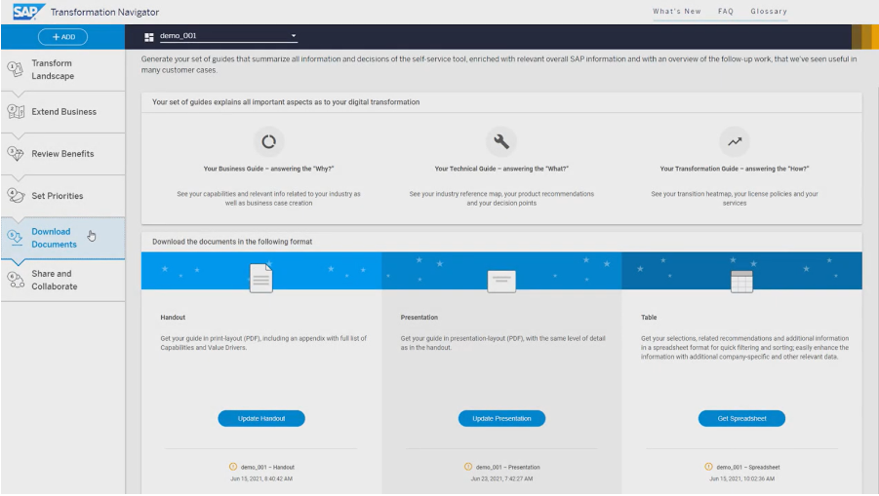Open Share and Collaborate section

54,281
